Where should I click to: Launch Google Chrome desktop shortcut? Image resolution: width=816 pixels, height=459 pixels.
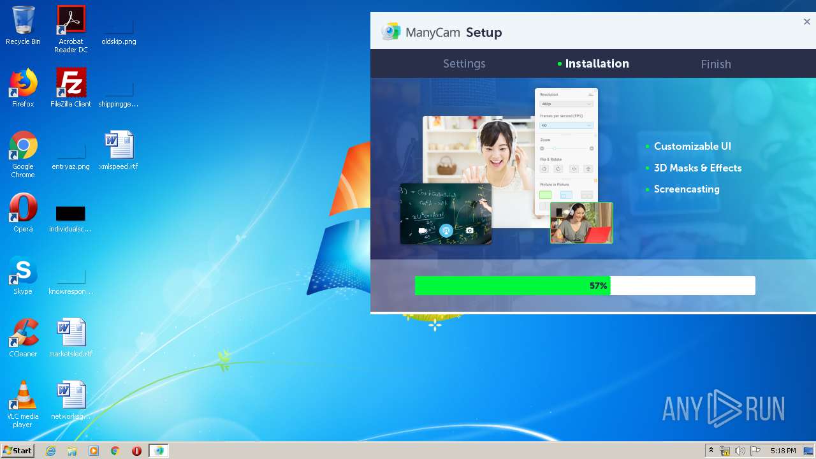click(x=23, y=154)
